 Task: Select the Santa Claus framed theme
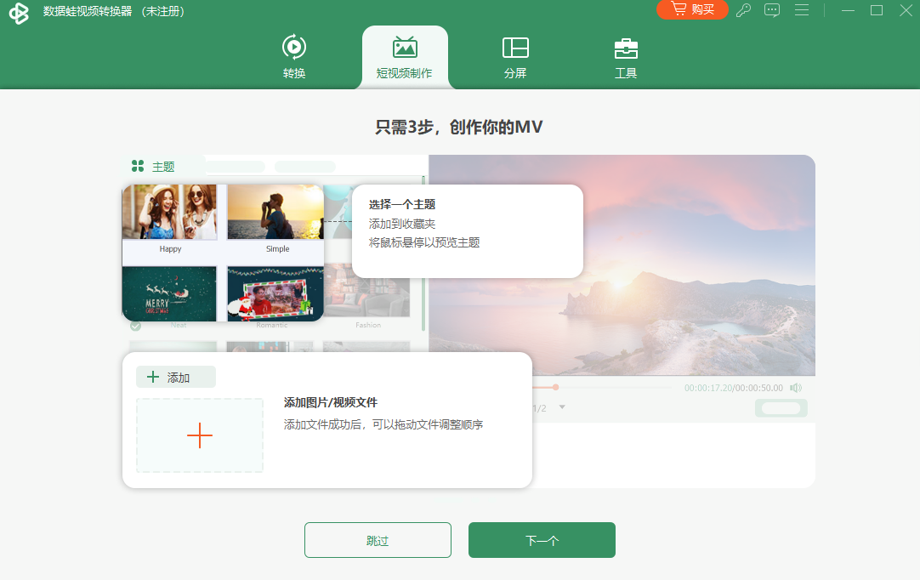tap(275, 293)
